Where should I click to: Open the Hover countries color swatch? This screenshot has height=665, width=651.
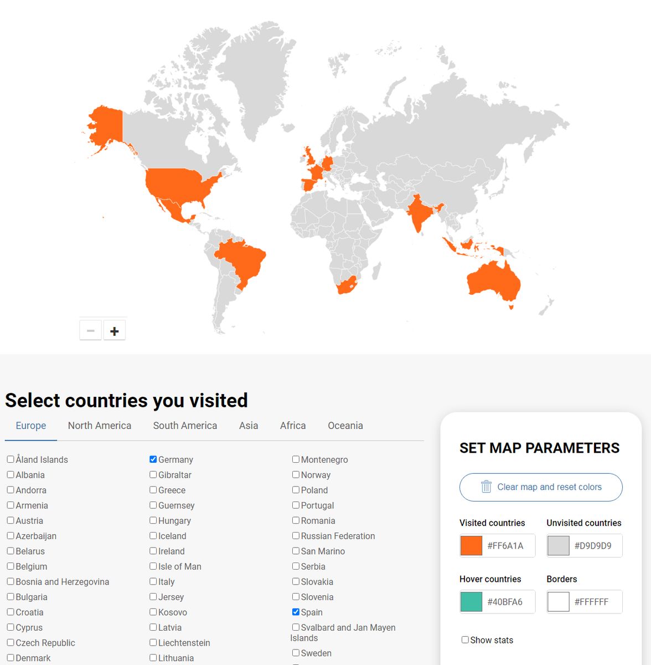pyautogui.click(x=471, y=601)
